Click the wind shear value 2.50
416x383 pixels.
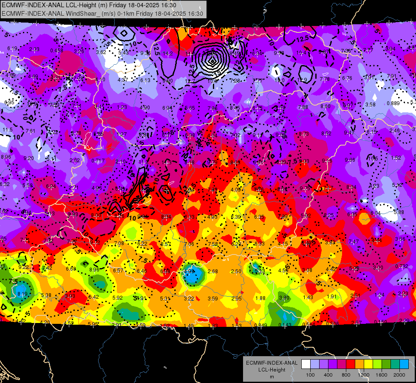click(x=236, y=272)
